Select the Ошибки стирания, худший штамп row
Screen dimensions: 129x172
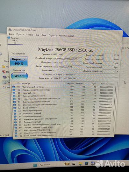[x=63, y=127]
